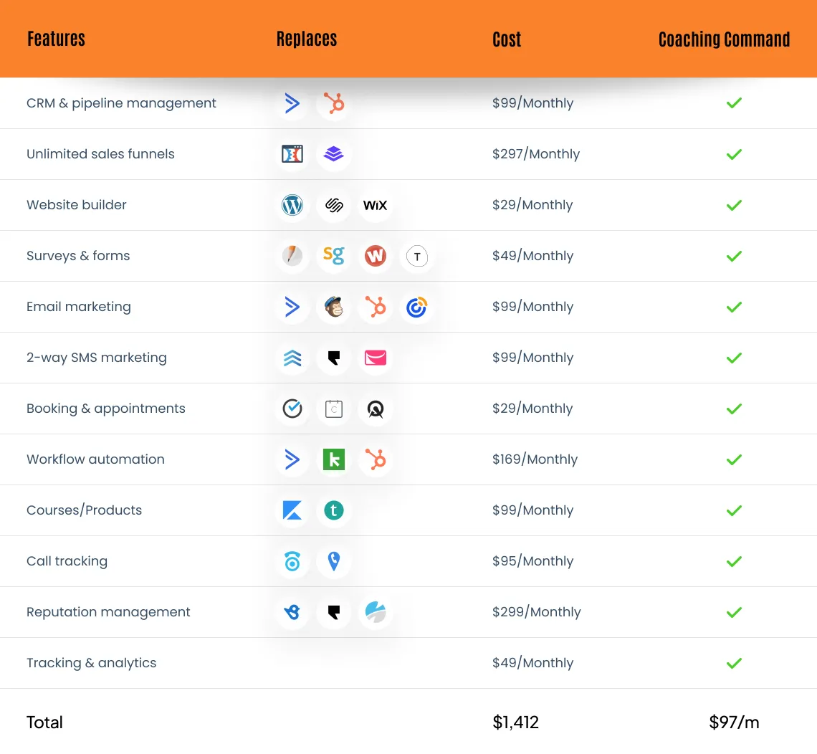Click the green checkmark for Website builder
The width and height of the screenshot is (817, 754).
[734, 205]
